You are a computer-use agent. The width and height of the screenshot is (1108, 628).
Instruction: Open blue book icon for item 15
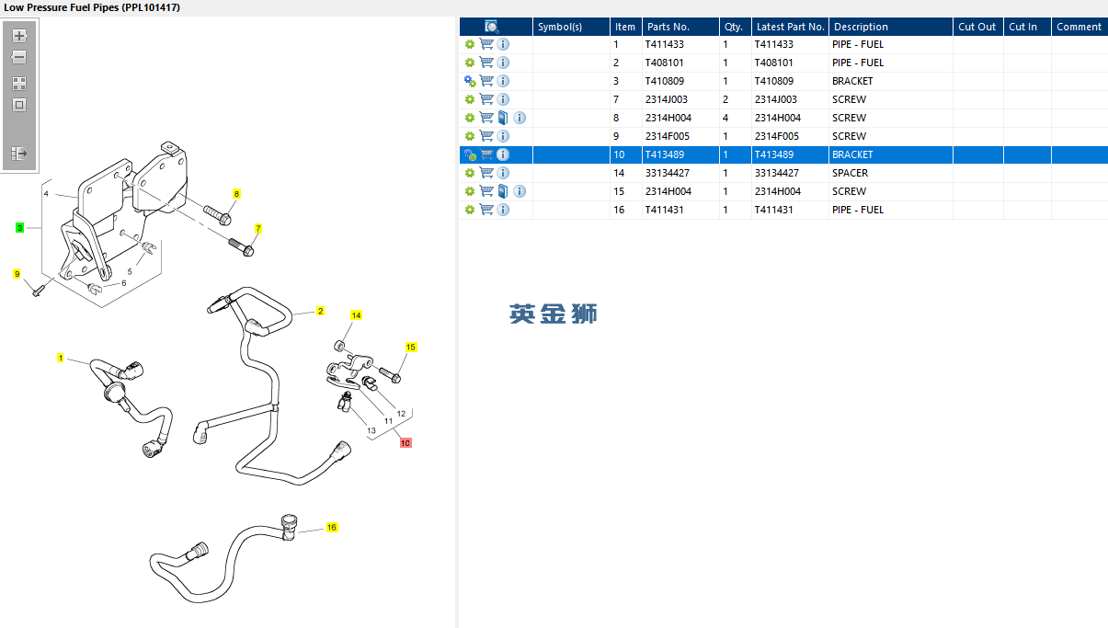point(503,191)
